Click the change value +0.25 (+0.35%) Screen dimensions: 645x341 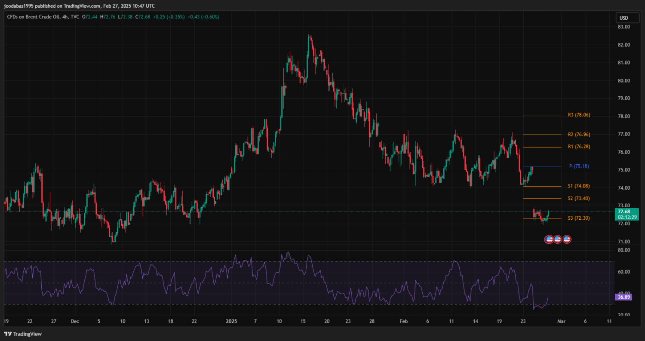169,17
